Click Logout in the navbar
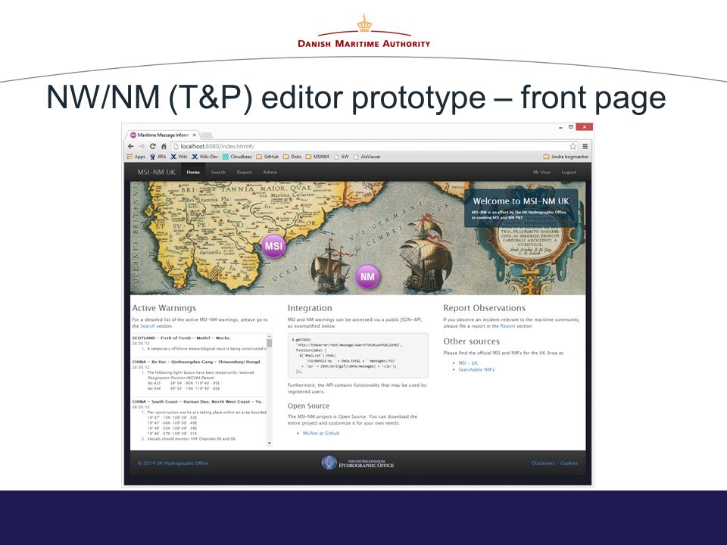 click(x=569, y=172)
